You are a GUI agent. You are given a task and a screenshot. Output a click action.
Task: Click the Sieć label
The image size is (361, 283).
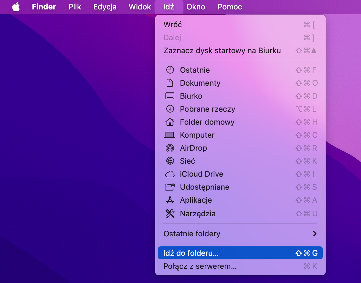coord(188,161)
